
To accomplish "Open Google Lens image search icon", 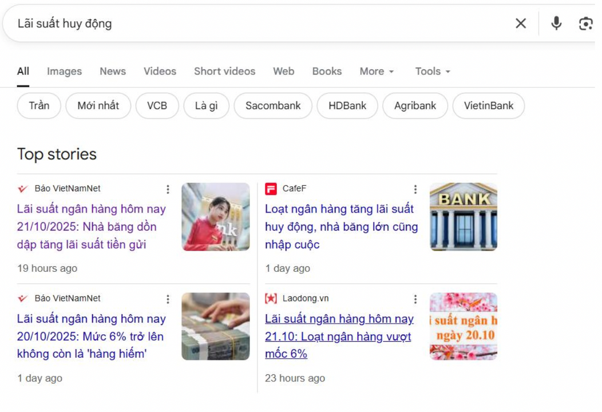I will point(585,23).
